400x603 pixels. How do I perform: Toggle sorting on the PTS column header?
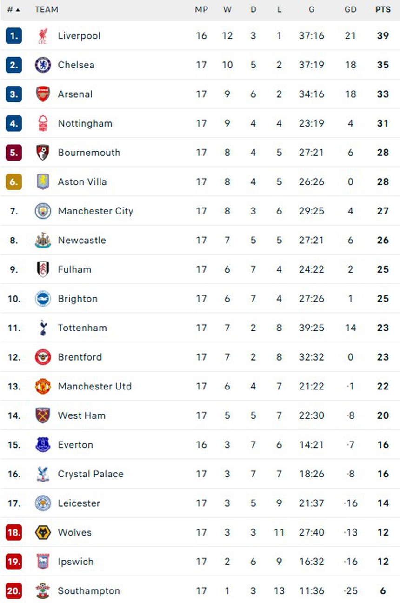click(x=382, y=9)
